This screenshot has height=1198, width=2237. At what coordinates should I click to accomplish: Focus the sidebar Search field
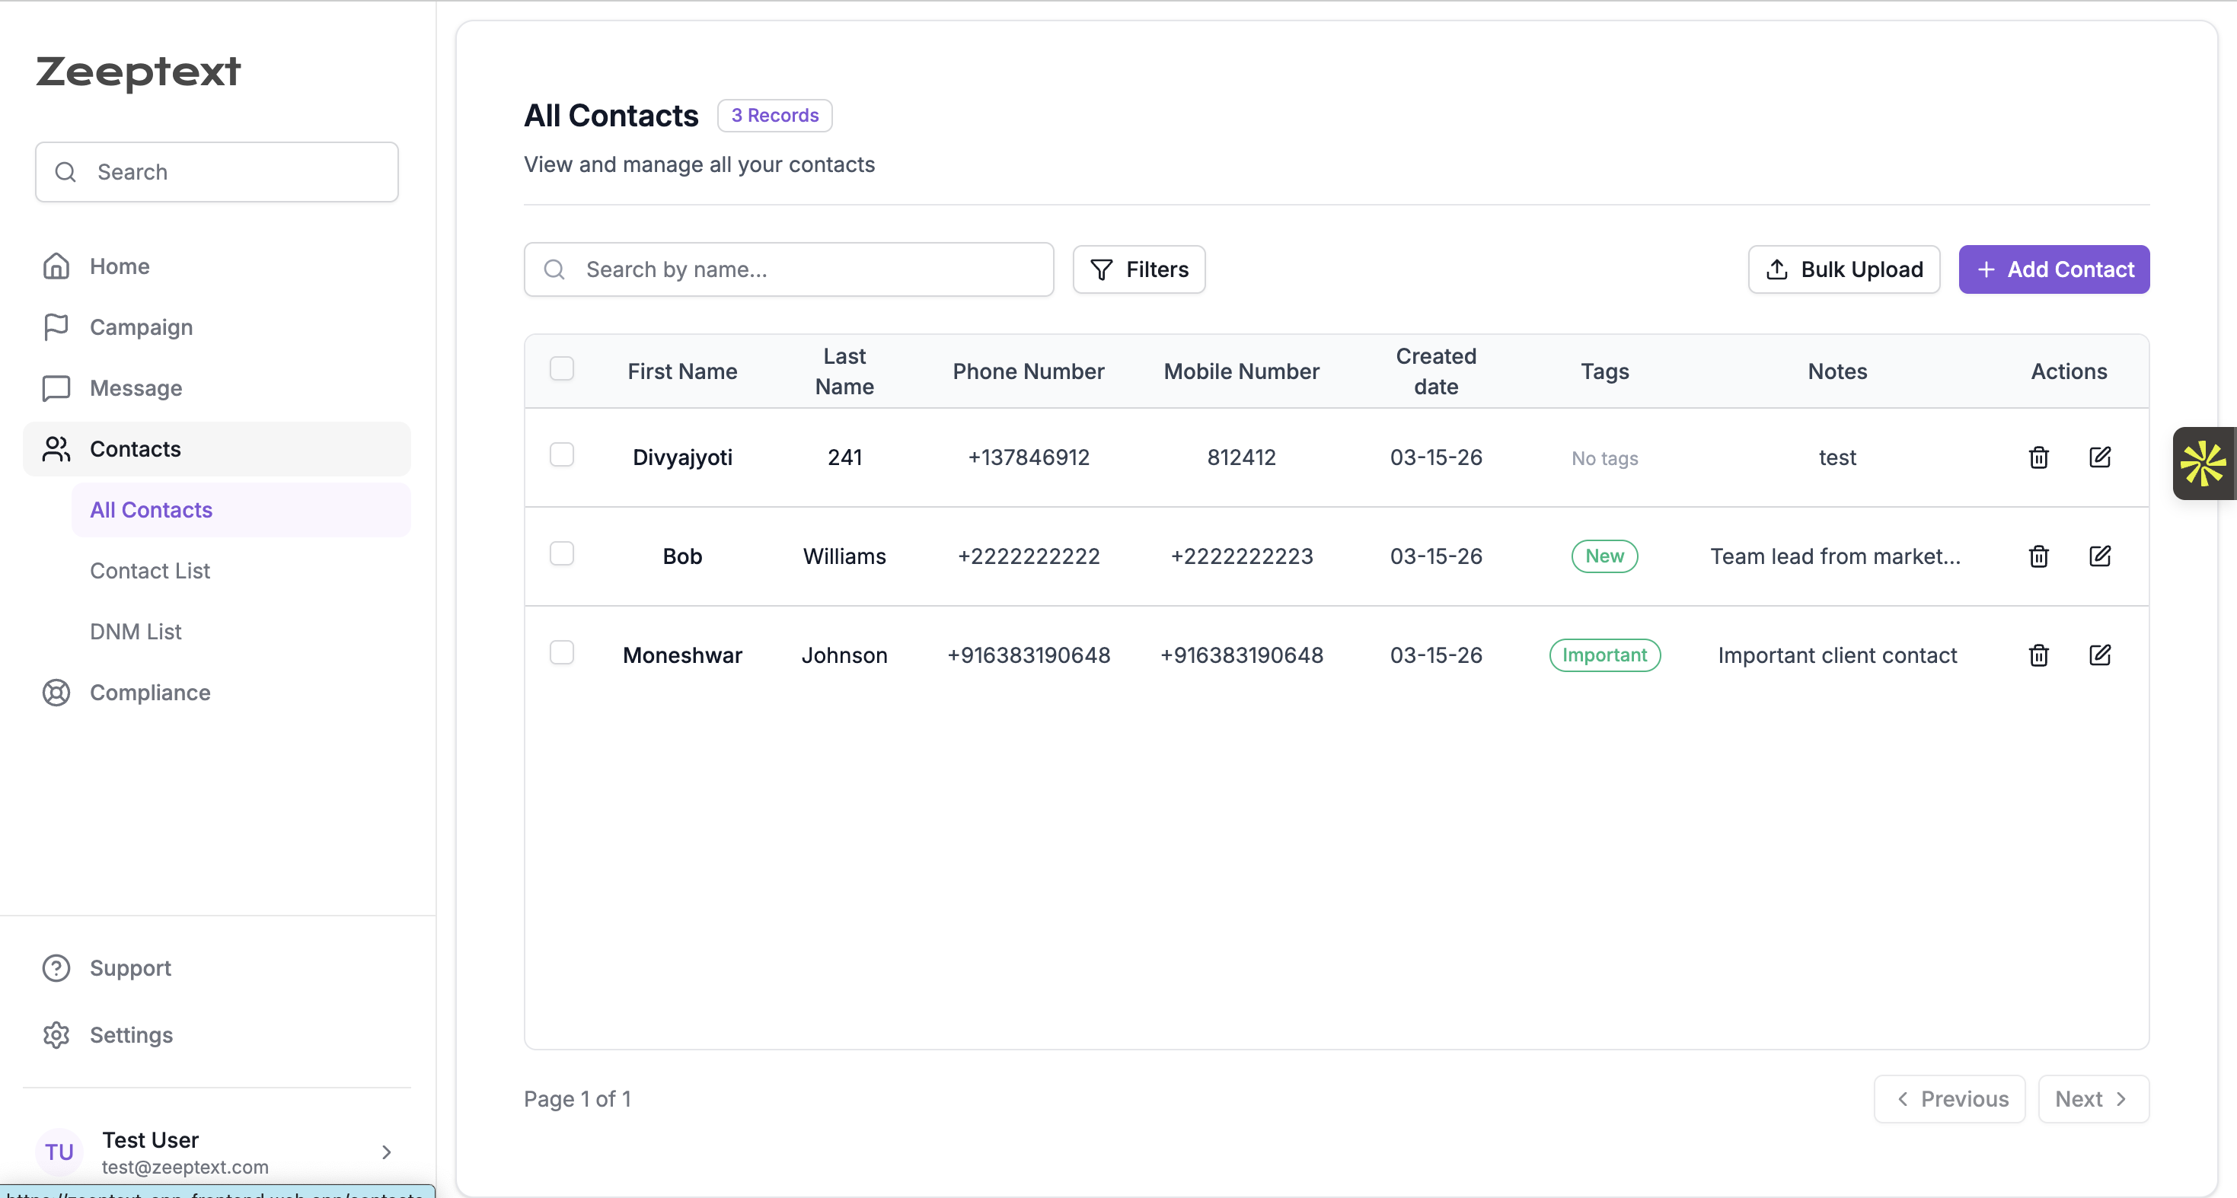(x=216, y=172)
